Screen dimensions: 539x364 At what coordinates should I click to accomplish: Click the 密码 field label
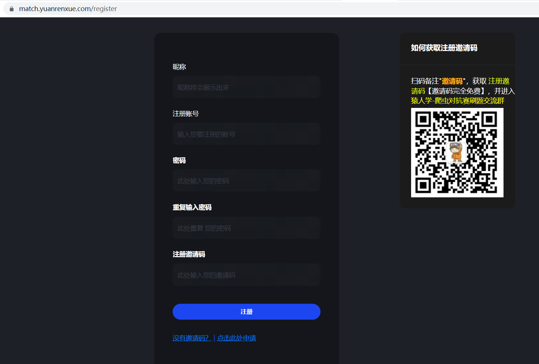click(x=179, y=160)
